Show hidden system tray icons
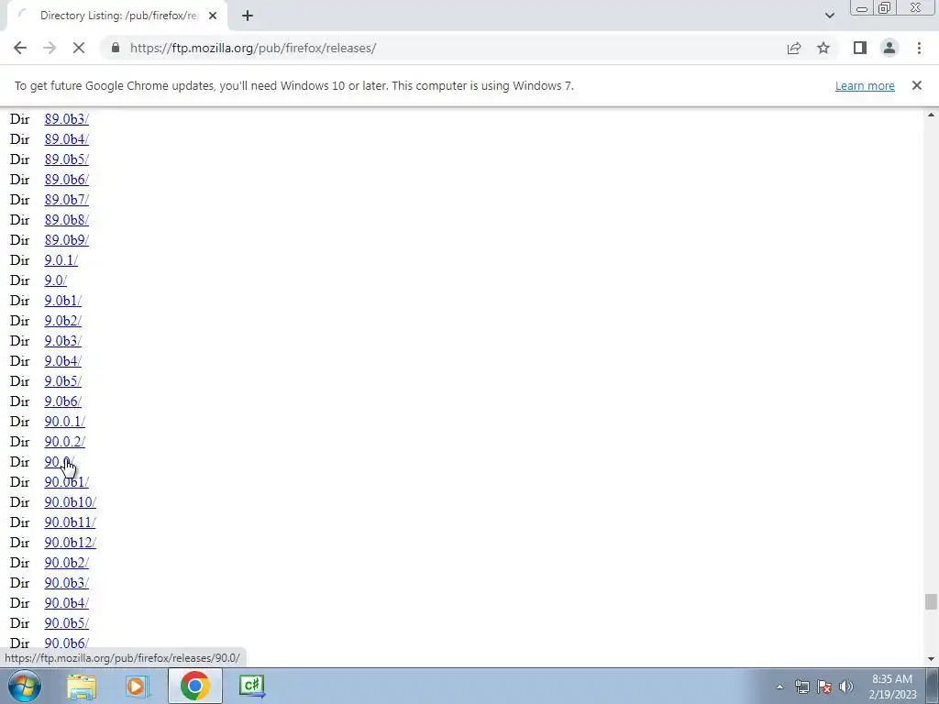Screen dimensions: 939x704 point(779,687)
